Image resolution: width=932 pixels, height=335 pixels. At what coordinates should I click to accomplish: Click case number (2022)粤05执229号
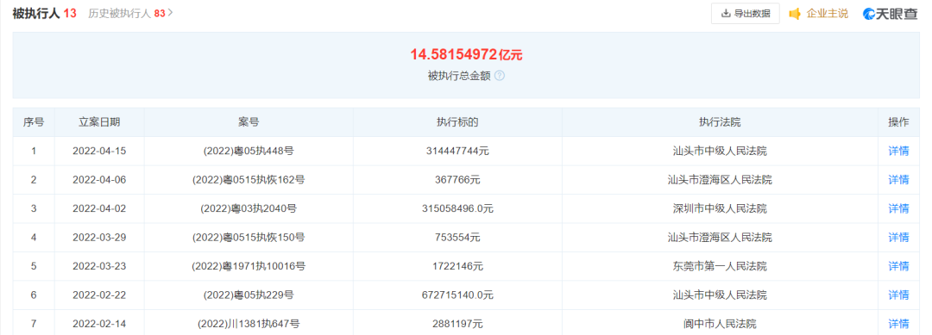tap(249, 295)
